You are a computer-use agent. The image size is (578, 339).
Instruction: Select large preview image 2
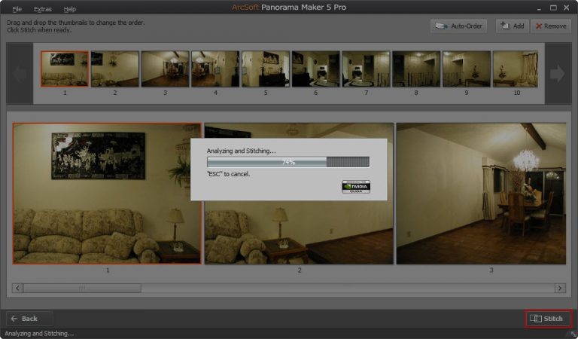(299, 194)
